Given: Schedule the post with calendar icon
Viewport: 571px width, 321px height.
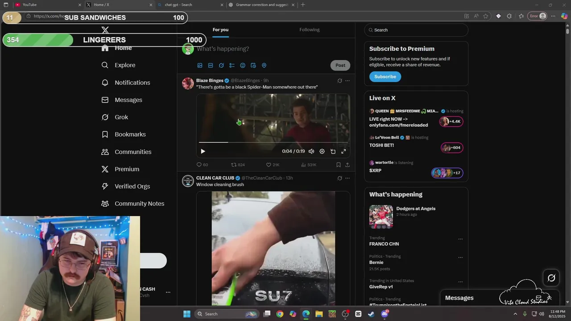Looking at the screenshot, I should coord(253,66).
